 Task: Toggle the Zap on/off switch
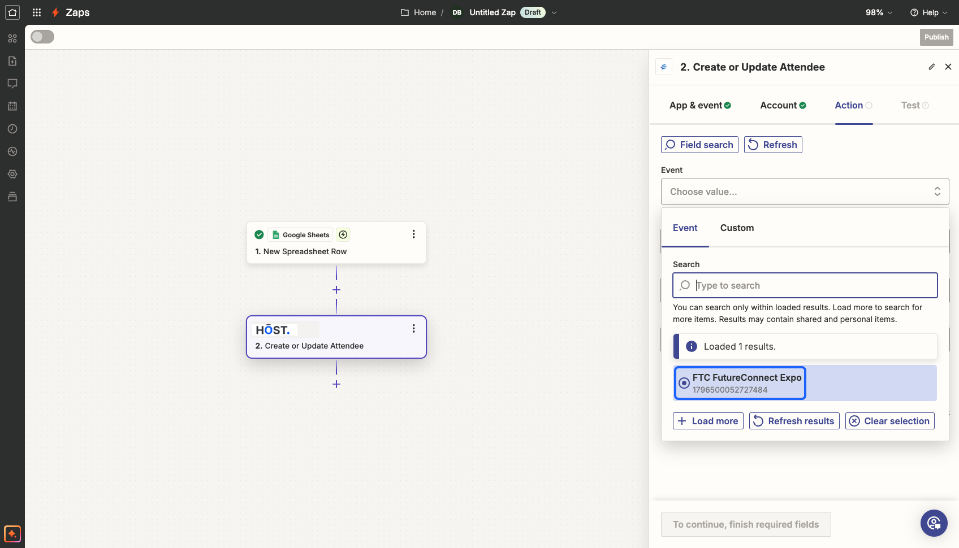42,37
